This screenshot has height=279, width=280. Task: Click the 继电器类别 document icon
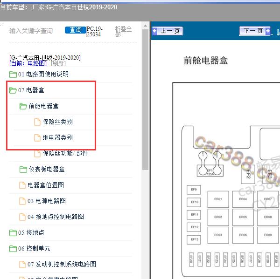tap(37, 137)
